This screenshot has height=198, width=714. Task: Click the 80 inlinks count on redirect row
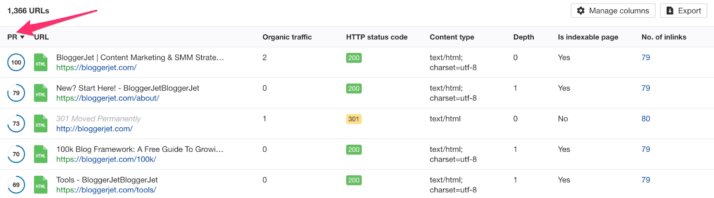pos(646,119)
